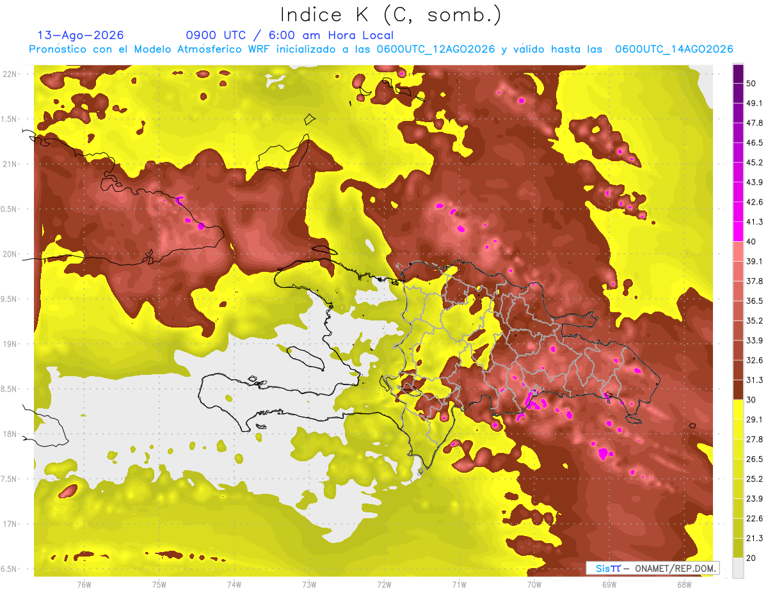
Task: Click legend value '42.6'
Action: click(754, 202)
